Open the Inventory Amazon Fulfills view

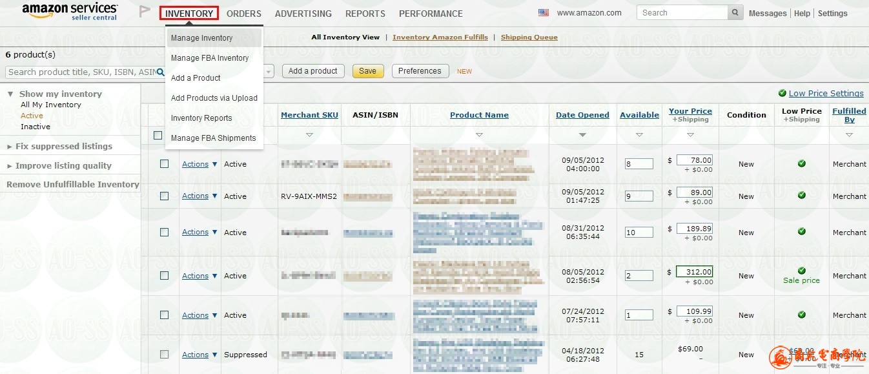click(x=440, y=37)
